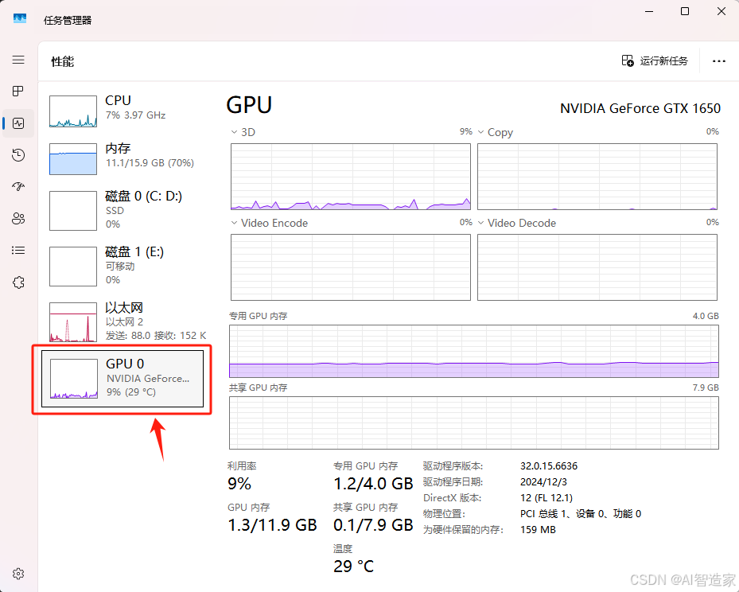Image resolution: width=739 pixels, height=592 pixels.
Task: Open the Startup apps page icon
Action: [x=18, y=187]
